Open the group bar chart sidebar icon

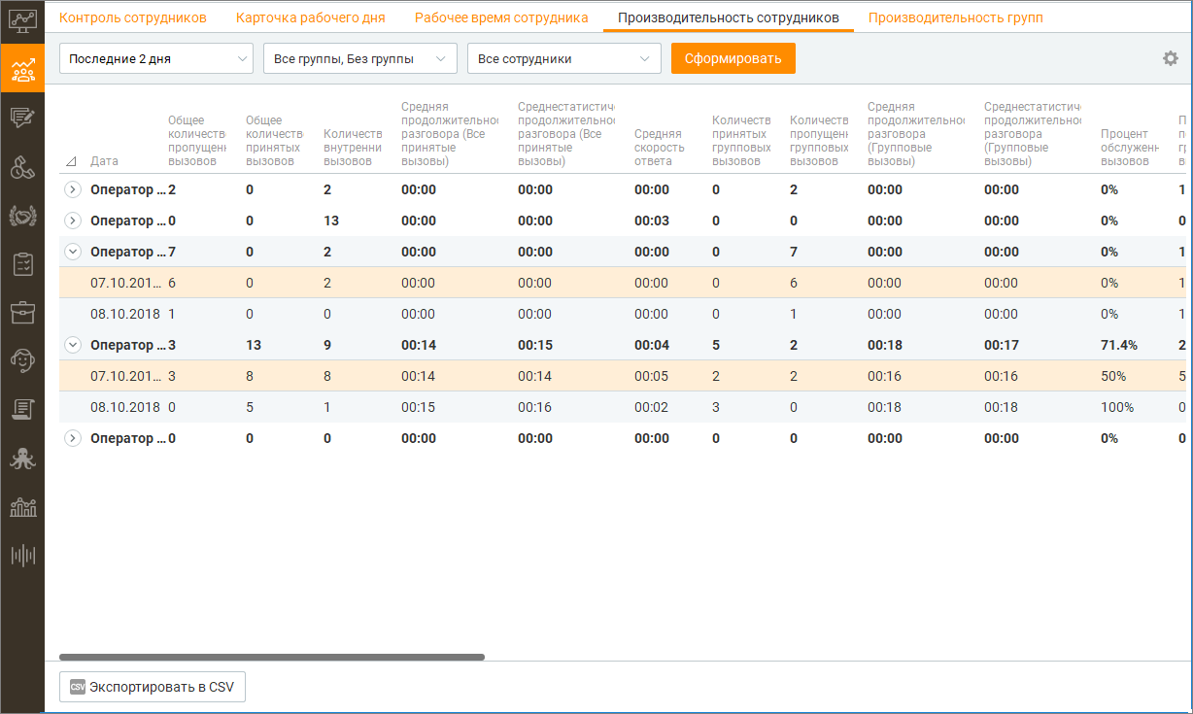tap(22, 506)
